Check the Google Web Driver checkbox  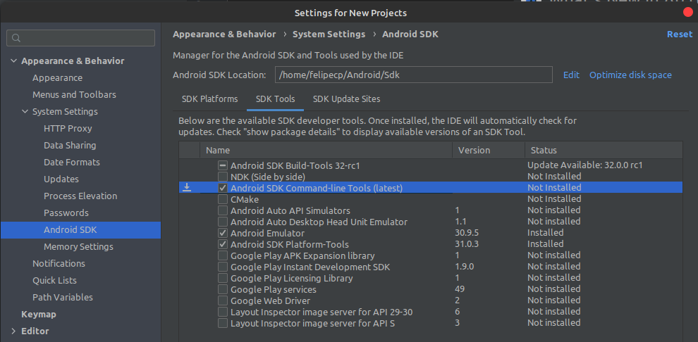(x=223, y=300)
